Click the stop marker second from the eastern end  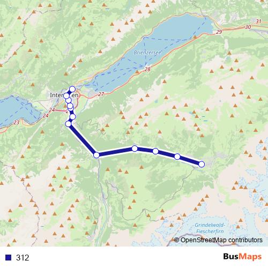(x=177, y=157)
